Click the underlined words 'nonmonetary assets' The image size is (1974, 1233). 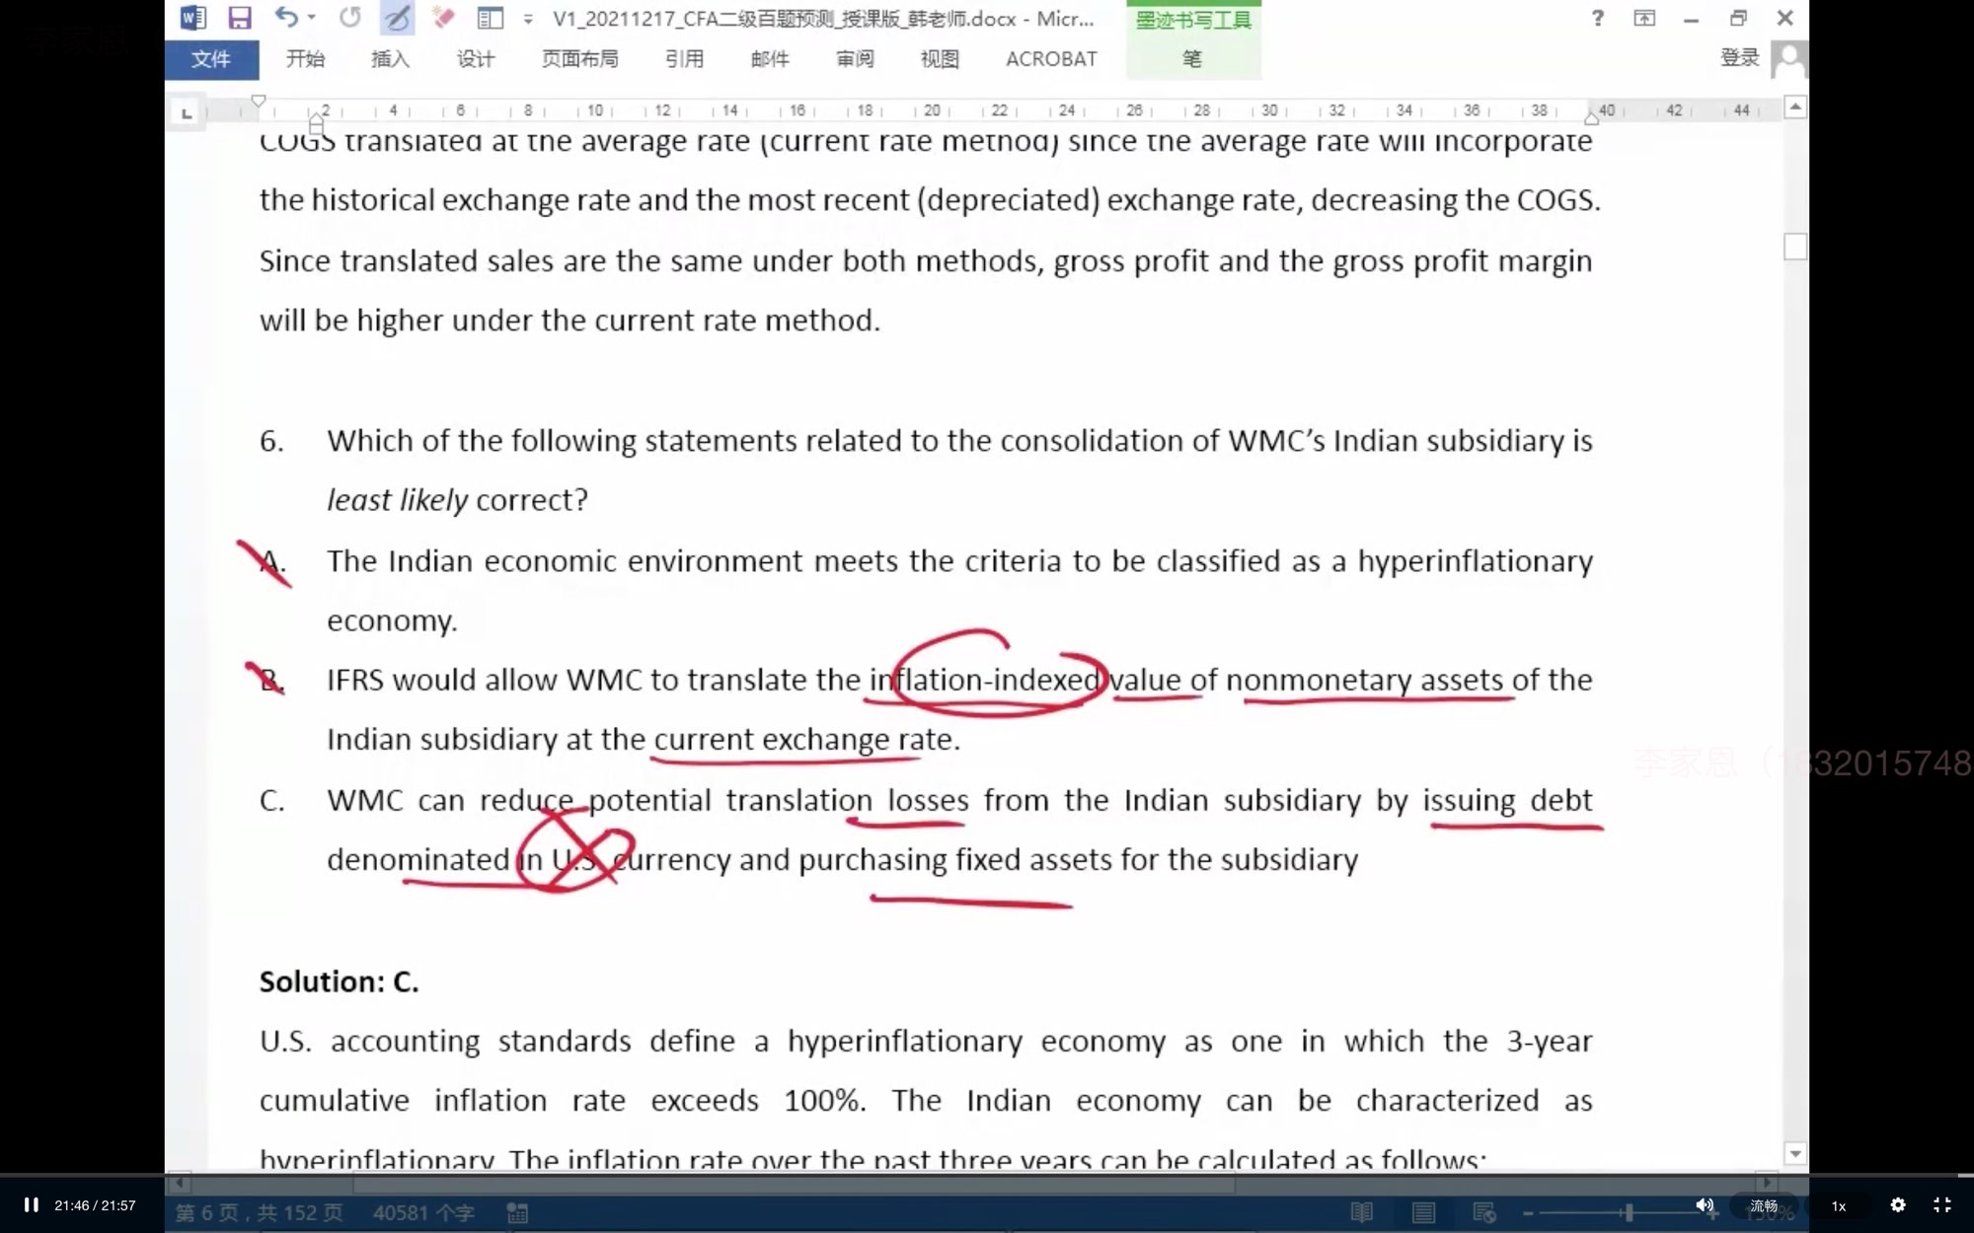click(1364, 680)
